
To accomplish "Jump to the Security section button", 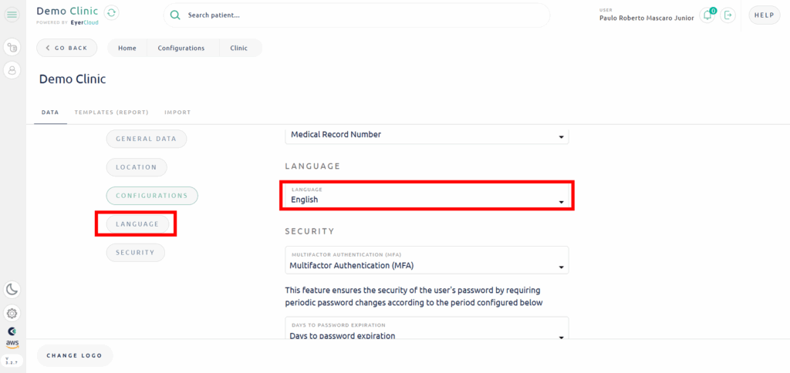I will point(135,252).
